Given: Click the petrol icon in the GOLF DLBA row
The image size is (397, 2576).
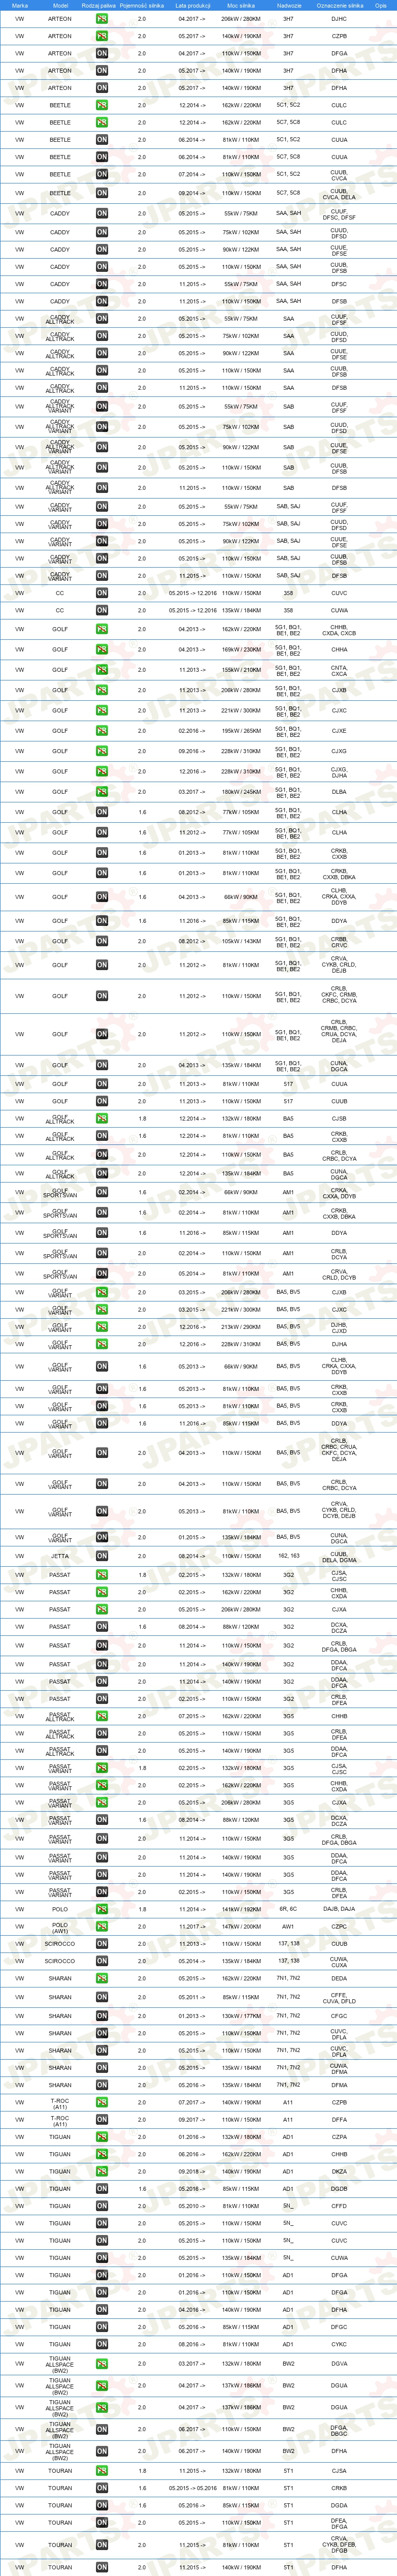Looking at the screenshot, I should point(102,792).
